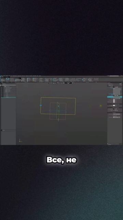The width and height of the screenshot is (123, 220).
Task: Select the cyan-highlighted row in the right properties panel
Action: point(115,97)
